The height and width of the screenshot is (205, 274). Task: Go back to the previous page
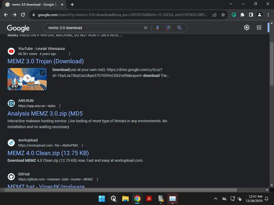tap(6, 15)
